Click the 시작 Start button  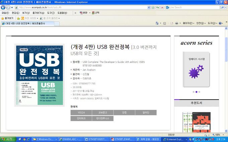point(7,139)
